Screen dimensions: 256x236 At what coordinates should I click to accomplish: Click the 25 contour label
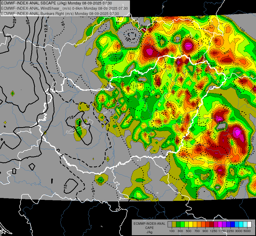15,21
